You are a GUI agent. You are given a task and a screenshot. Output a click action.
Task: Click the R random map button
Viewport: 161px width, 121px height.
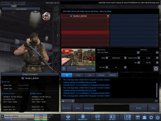click(64, 69)
